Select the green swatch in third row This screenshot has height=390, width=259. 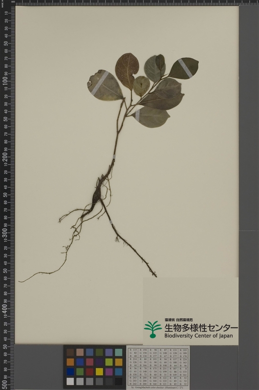pos(80,371)
